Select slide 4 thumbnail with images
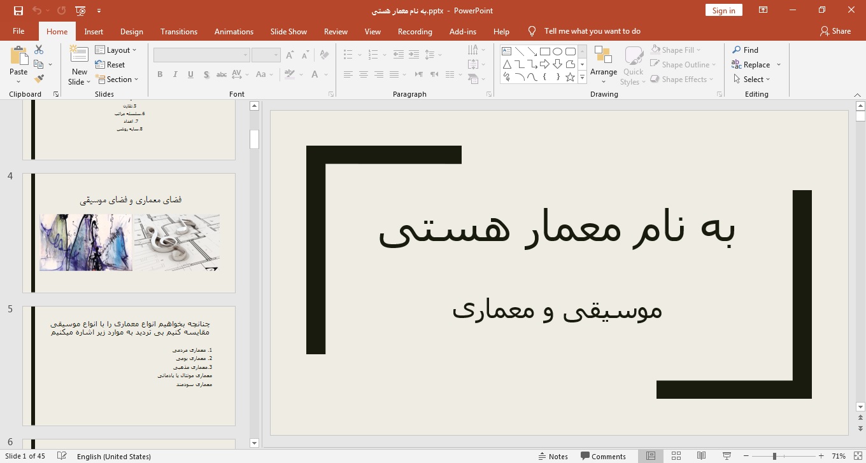The height and width of the screenshot is (463, 866). click(x=129, y=233)
